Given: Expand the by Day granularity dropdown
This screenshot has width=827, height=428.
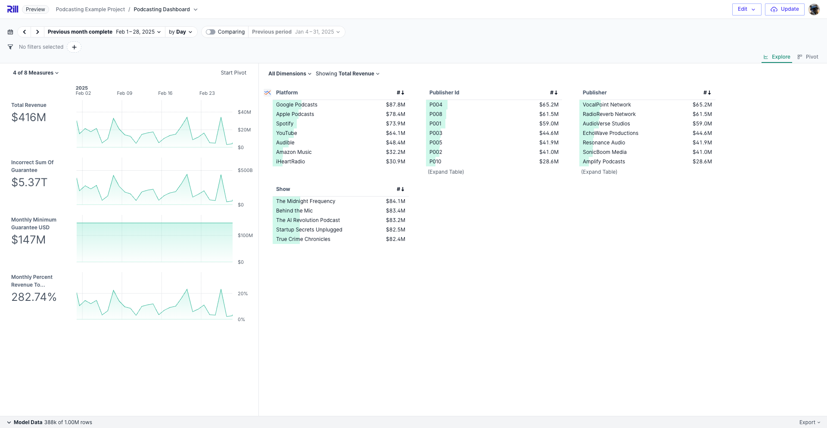Looking at the screenshot, I should click(x=180, y=32).
